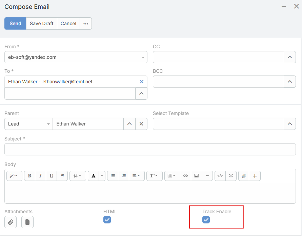
Task: Insert a link using the chain icon
Action: point(185,176)
